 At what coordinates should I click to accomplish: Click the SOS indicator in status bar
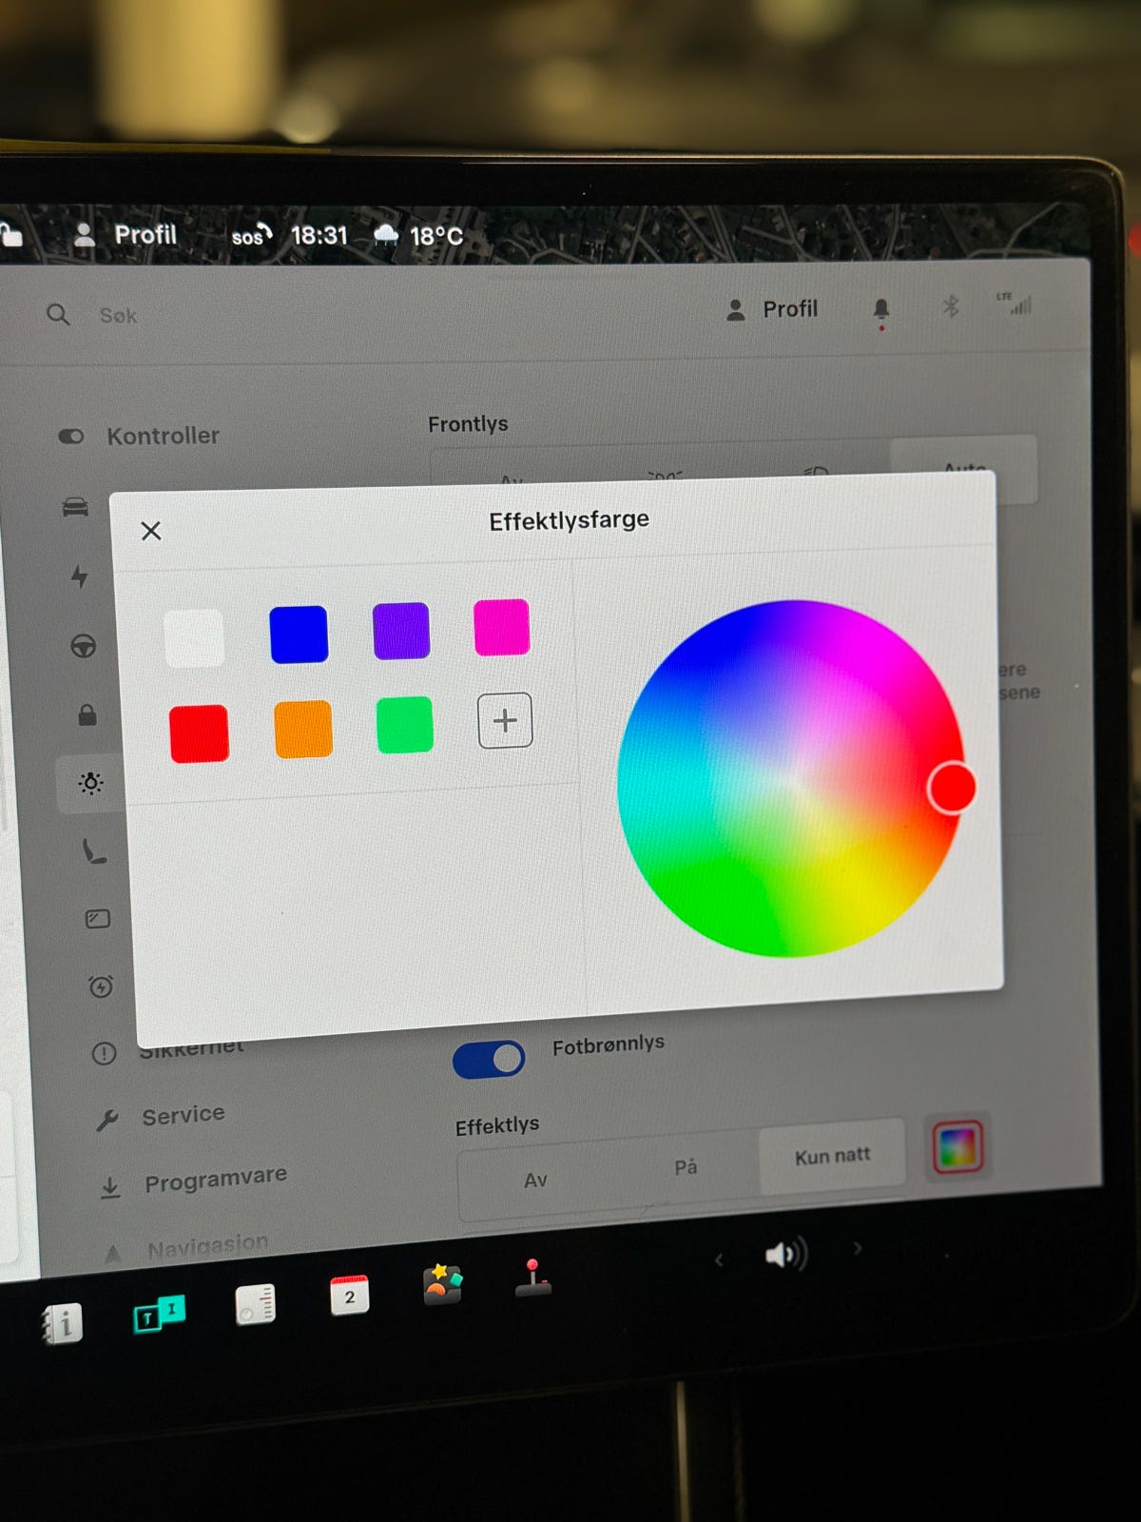[252, 235]
